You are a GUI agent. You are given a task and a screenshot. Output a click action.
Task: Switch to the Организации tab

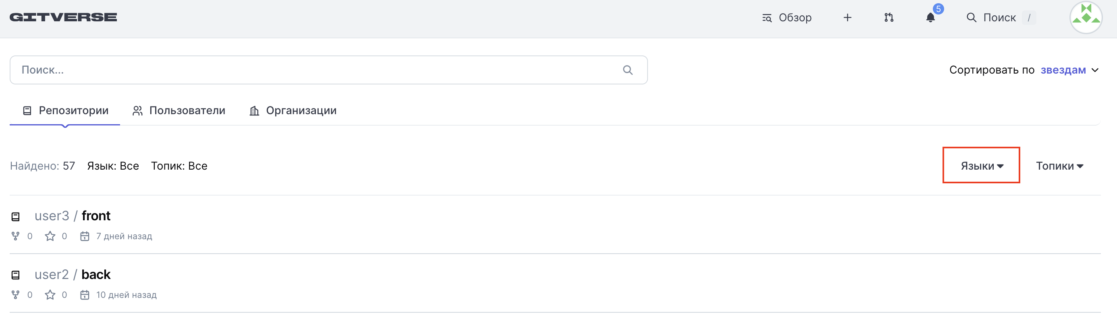point(293,111)
